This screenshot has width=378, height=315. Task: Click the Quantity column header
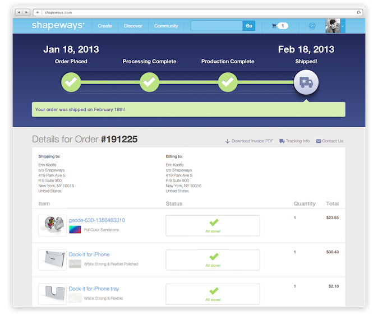pos(305,203)
